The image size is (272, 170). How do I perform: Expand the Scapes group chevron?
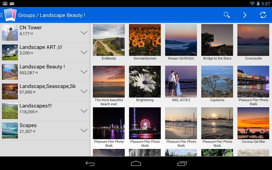(x=84, y=130)
